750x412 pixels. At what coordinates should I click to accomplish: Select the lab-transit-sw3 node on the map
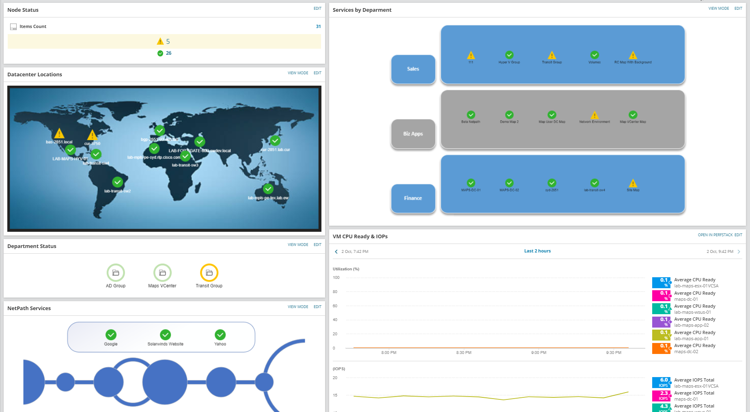(185, 156)
